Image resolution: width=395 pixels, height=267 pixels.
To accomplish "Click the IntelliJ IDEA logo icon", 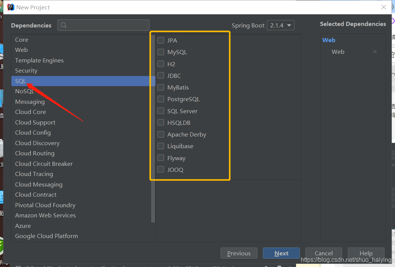I will pyautogui.click(x=10, y=7).
